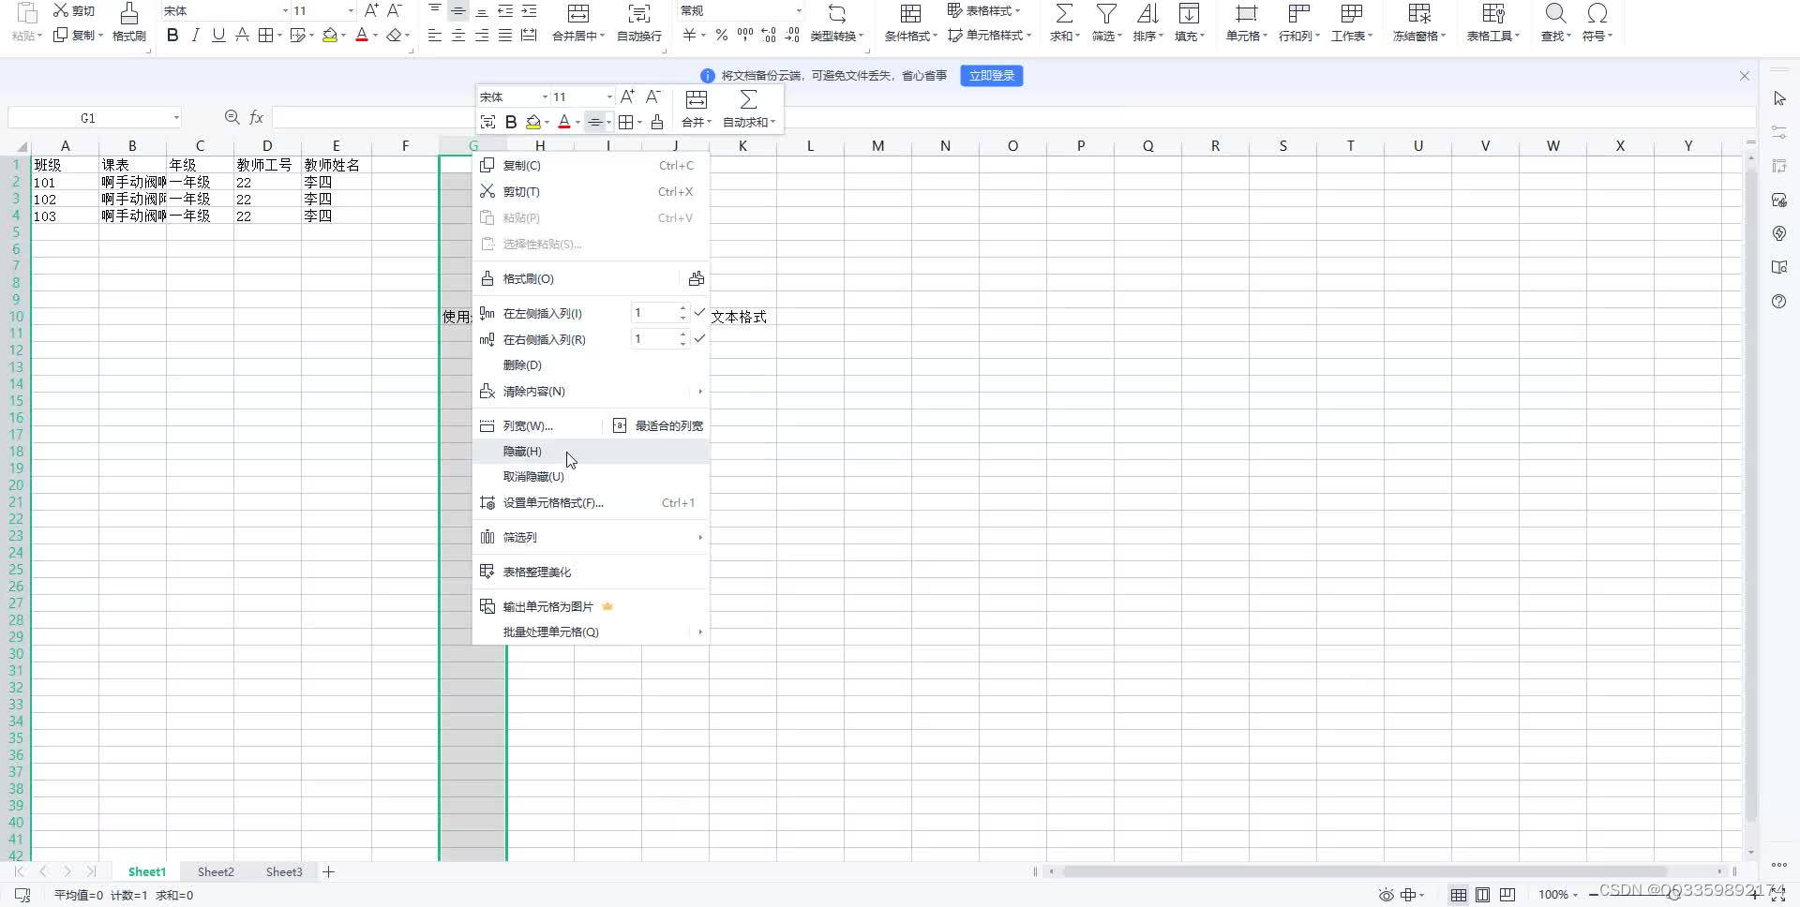Click Best Fit Column Width (最适合的列宽)

[658, 426]
